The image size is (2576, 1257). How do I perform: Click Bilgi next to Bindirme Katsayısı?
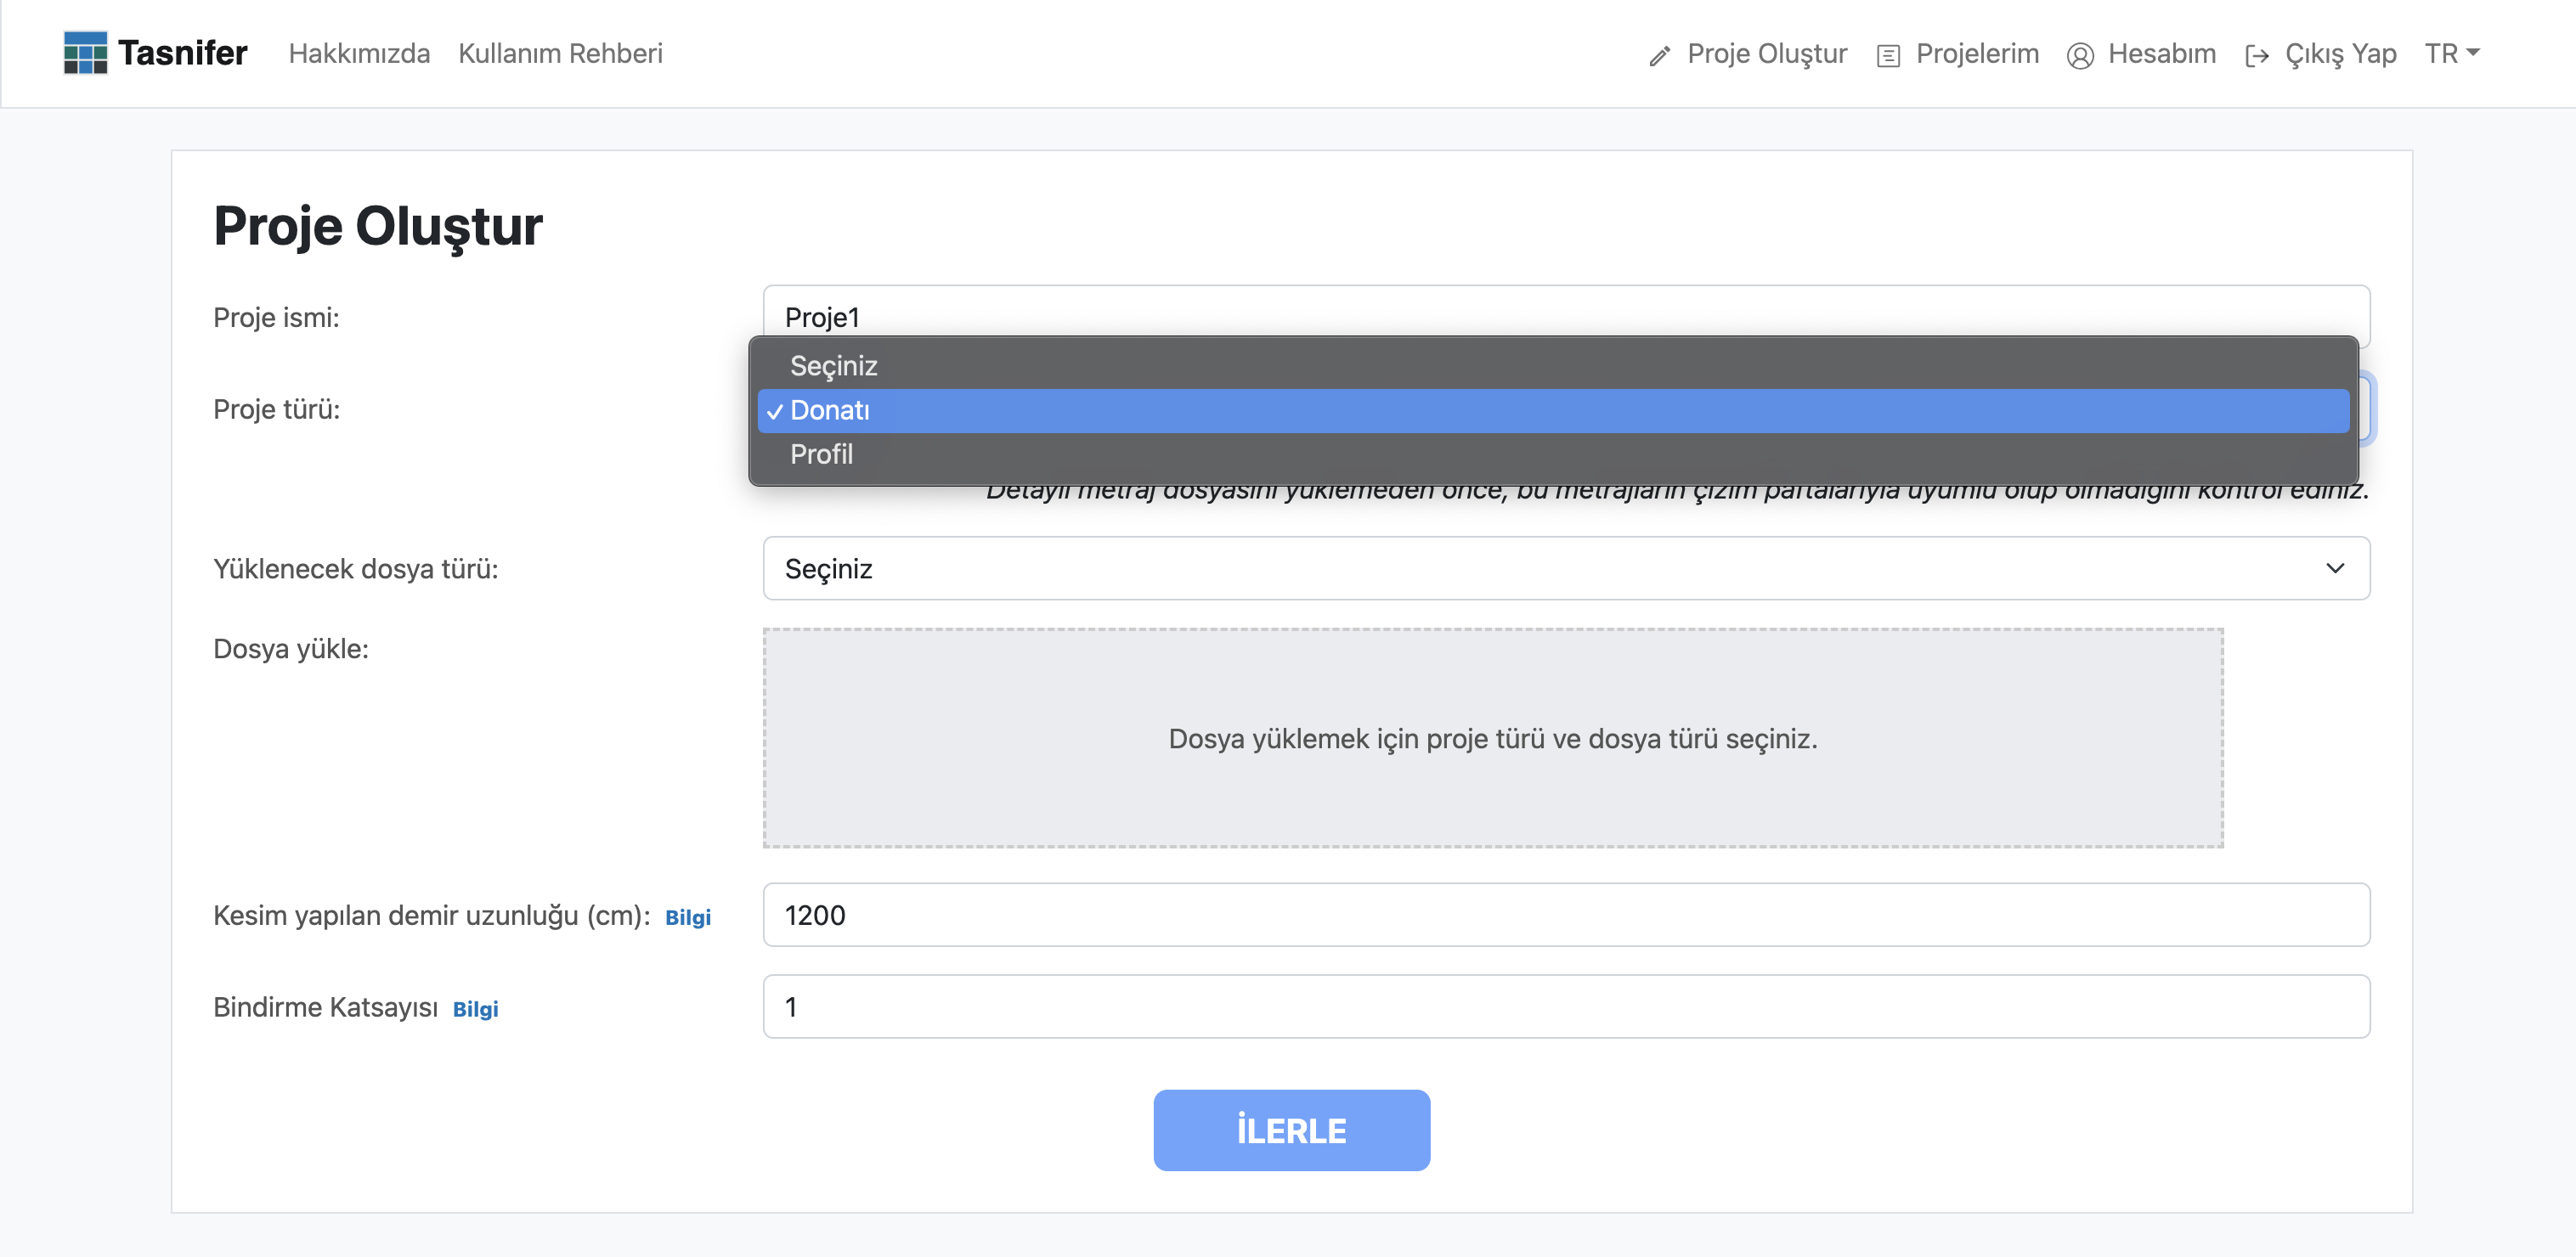point(475,1009)
